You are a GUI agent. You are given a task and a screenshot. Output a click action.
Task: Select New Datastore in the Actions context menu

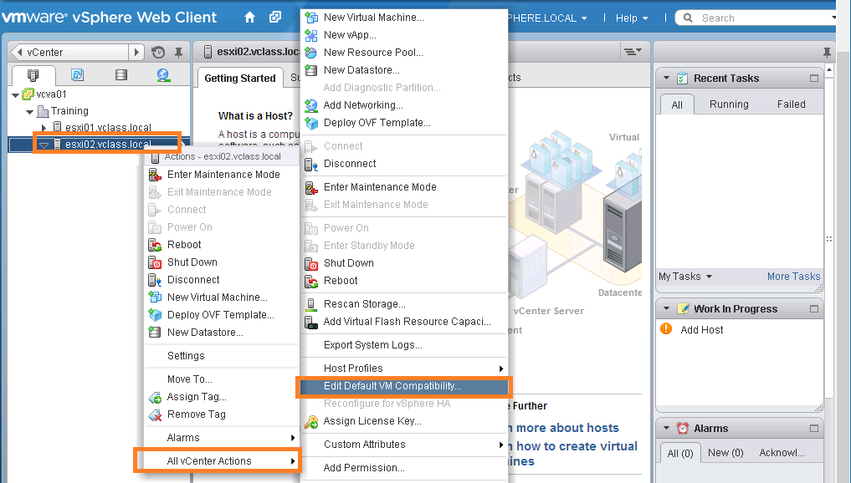coord(223,333)
